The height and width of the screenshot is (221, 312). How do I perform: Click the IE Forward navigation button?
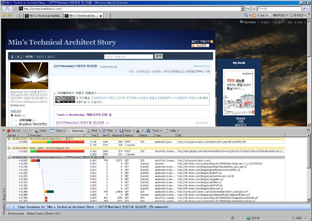(x=11, y=9)
